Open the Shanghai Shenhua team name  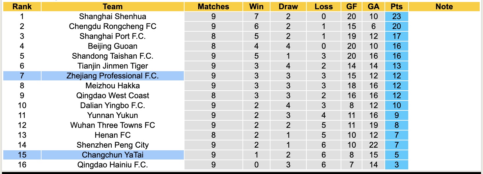113,16
